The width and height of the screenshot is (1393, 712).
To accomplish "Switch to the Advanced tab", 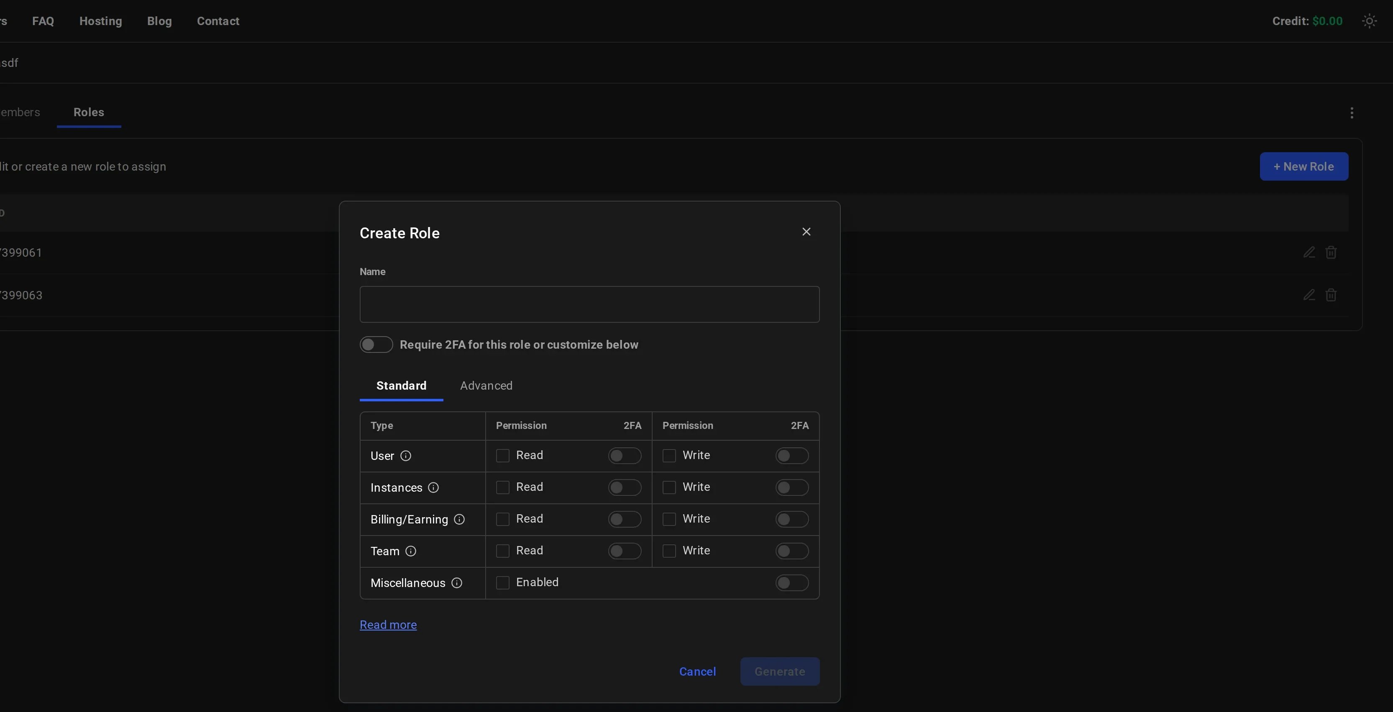I will (x=486, y=385).
